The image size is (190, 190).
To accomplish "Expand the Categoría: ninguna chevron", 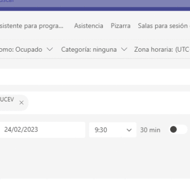I will click(124, 49).
